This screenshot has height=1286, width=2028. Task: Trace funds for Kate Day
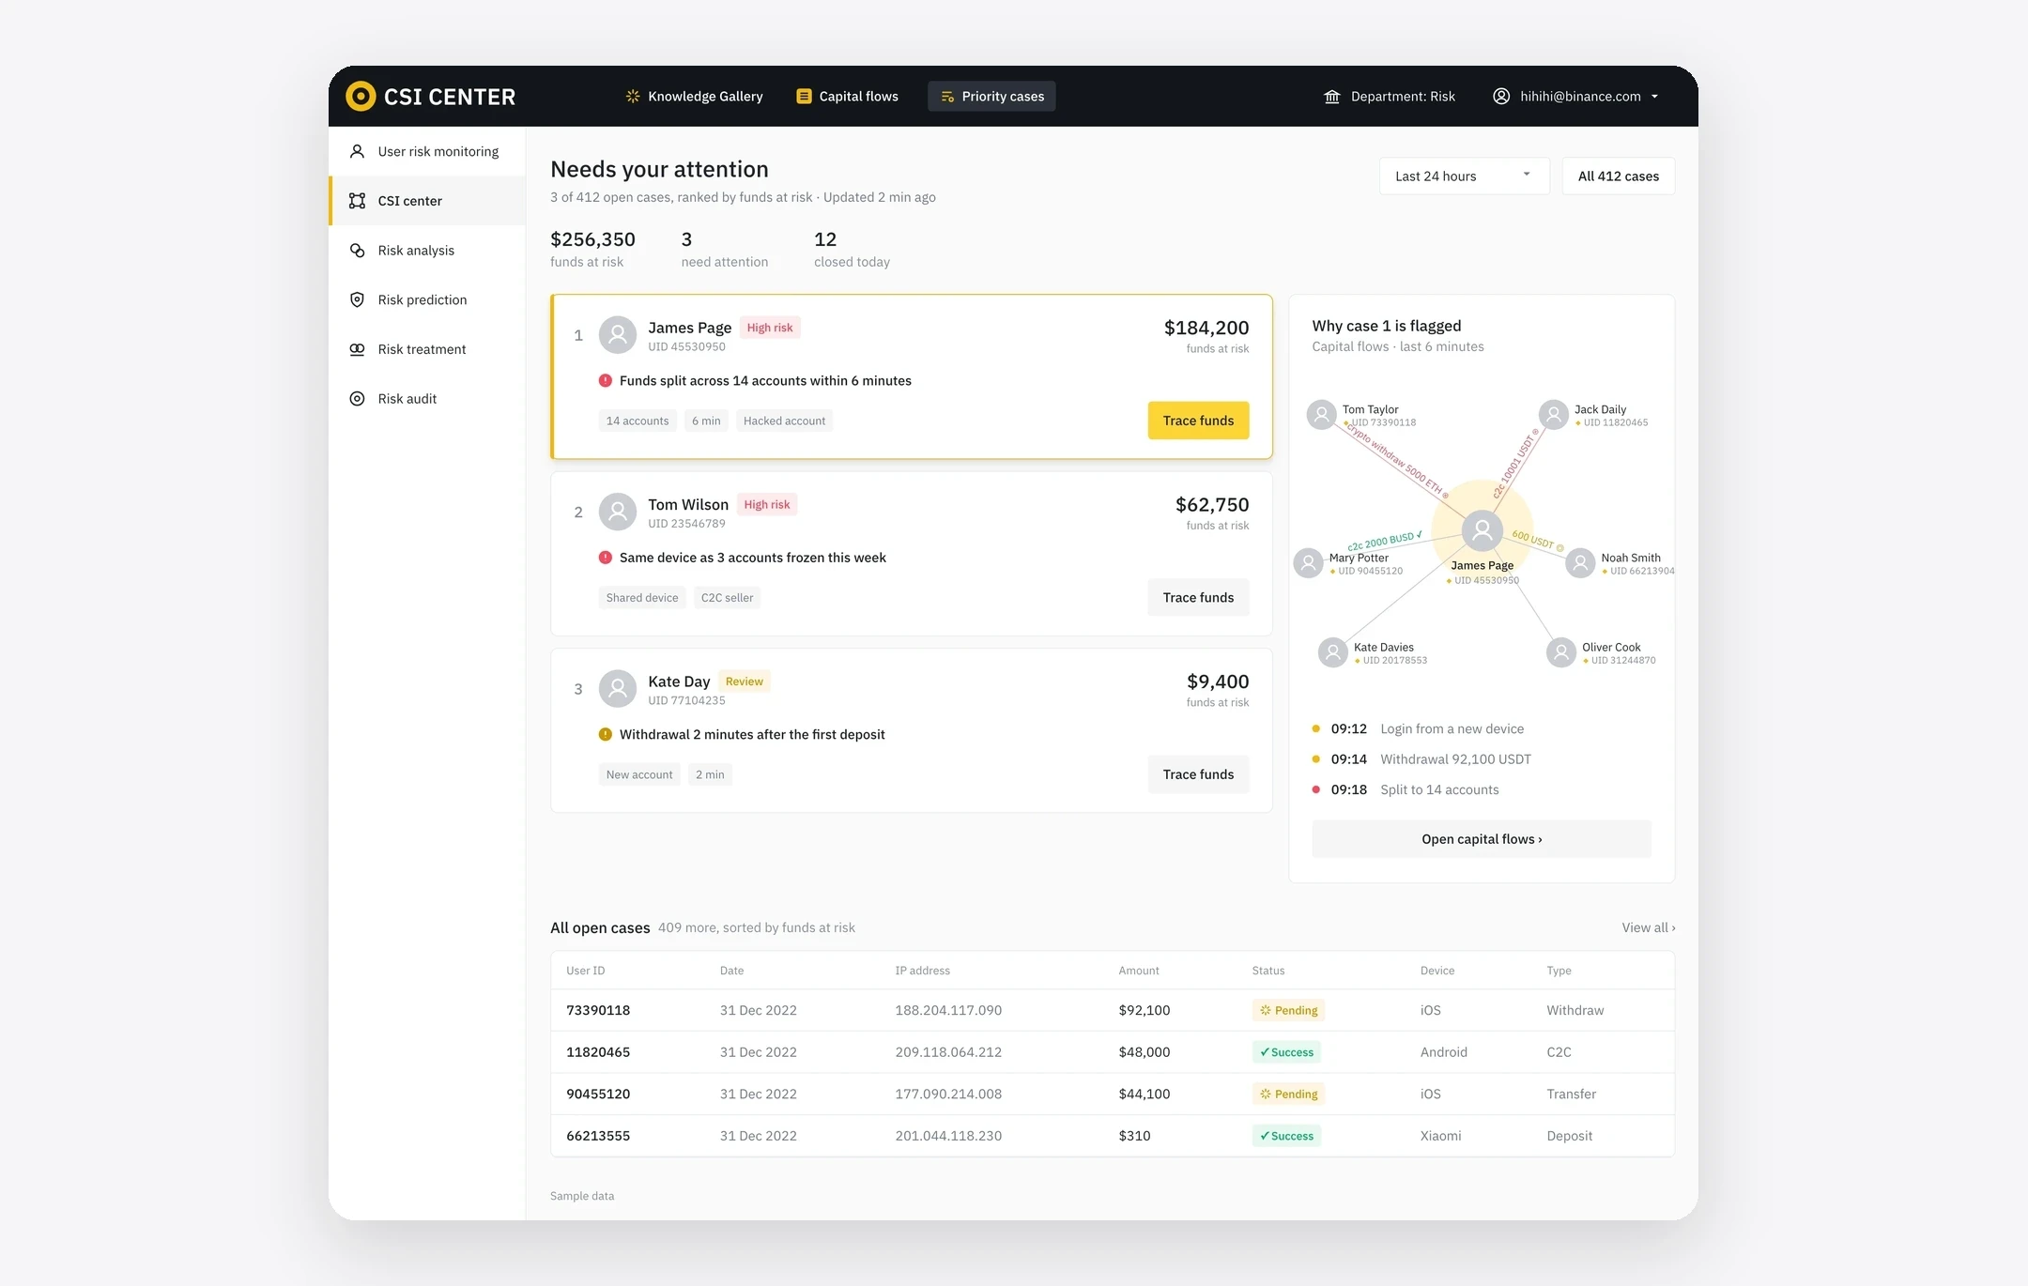[x=1198, y=774]
